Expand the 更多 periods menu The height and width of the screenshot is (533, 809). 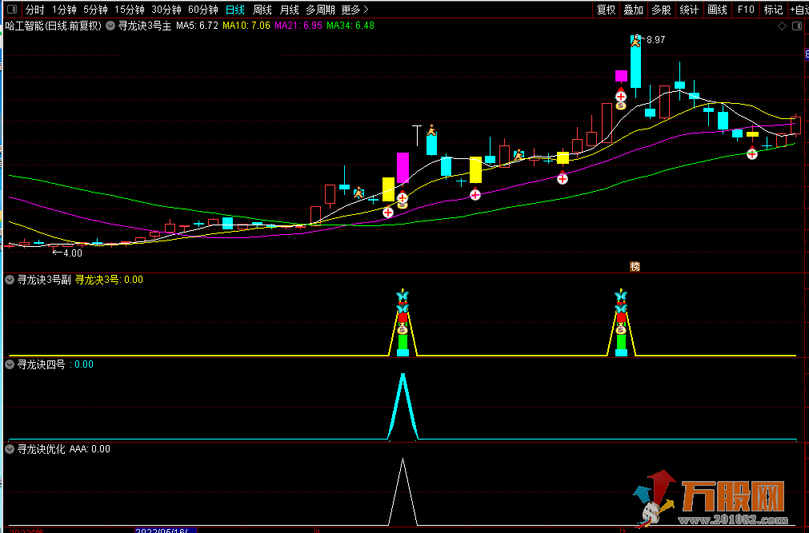[x=355, y=10]
